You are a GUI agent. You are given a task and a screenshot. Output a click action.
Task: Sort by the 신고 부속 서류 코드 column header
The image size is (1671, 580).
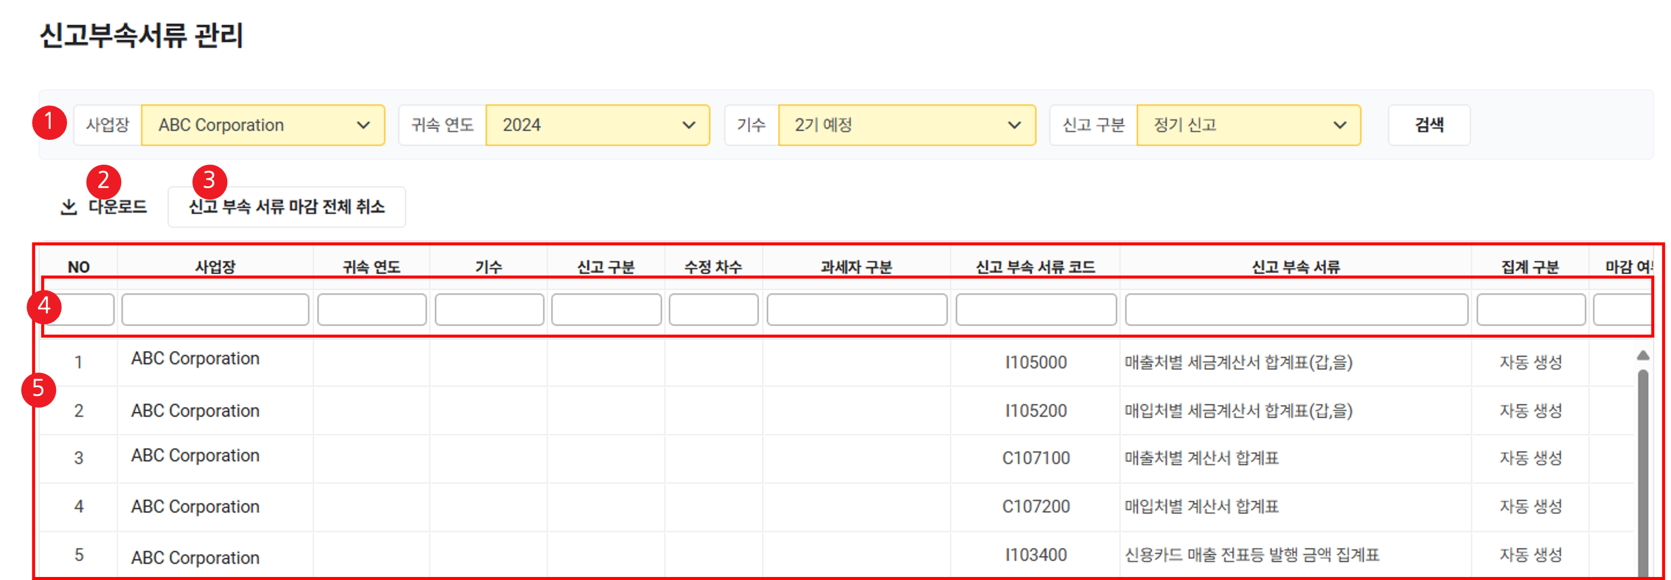coord(1035,266)
